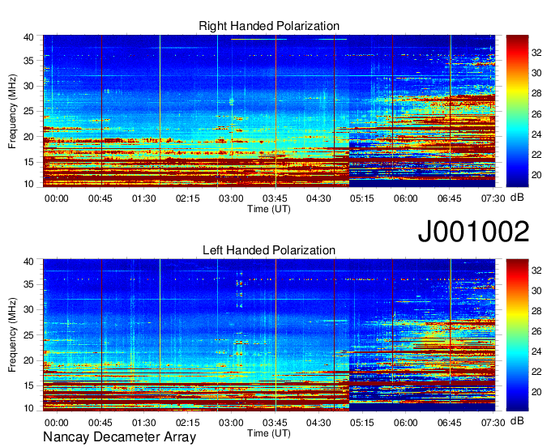The width and height of the screenshot is (551, 447).
Task: Click the colorbar of the left-handed plot
Action: (517, 335)
